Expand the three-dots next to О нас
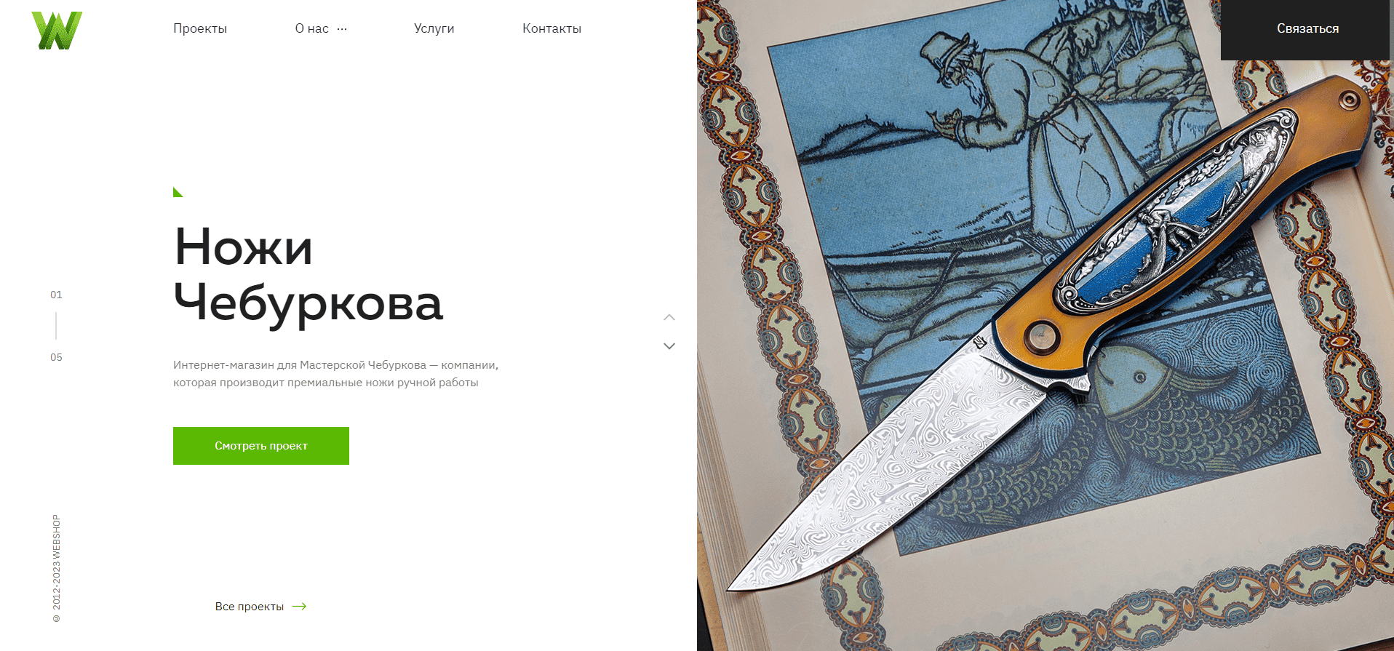The width and height of the screenshot is (1394, 651). pos(342,29)
